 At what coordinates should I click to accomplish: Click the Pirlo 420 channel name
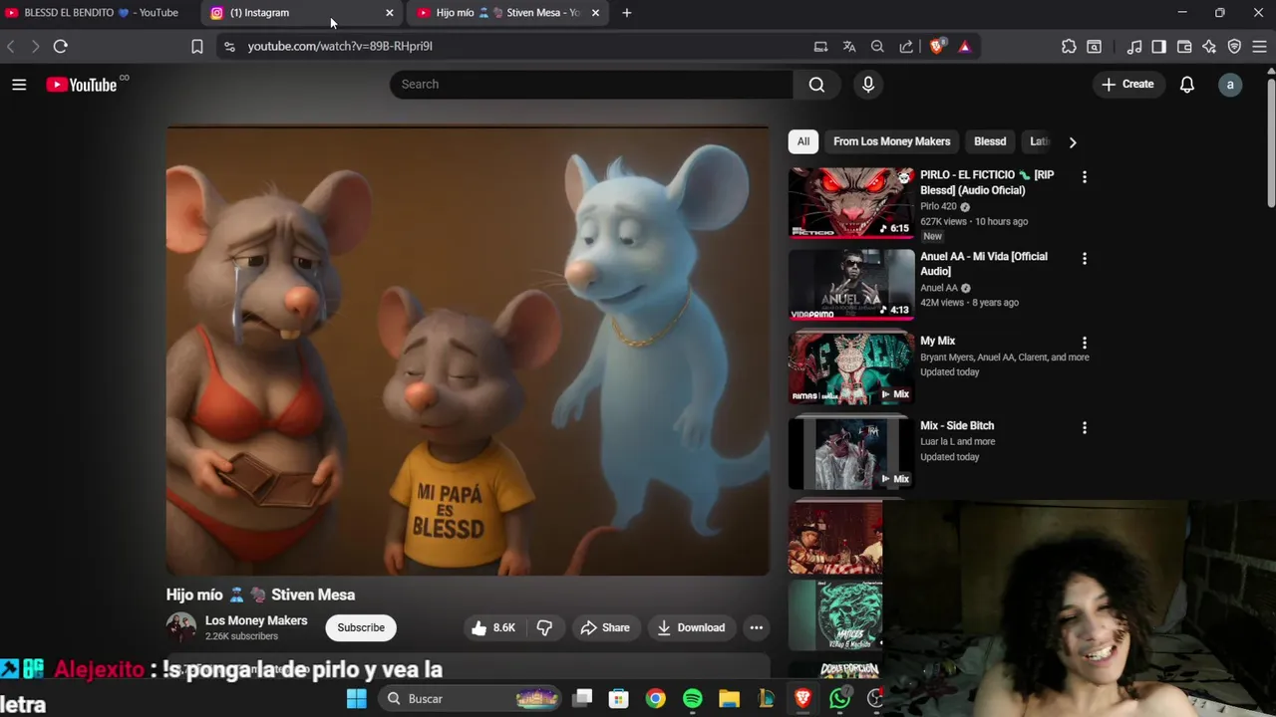pyautogui.click(x=938, y=206)
